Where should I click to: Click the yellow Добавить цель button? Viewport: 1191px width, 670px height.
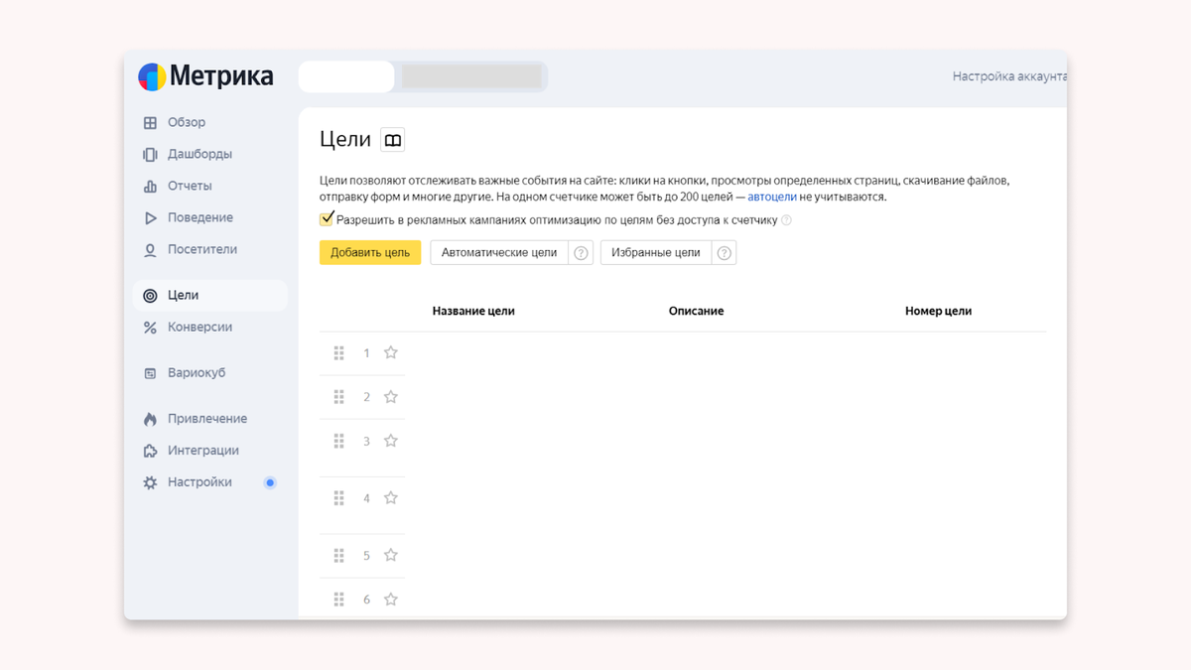pyautogui.click(x=370, y=253)
